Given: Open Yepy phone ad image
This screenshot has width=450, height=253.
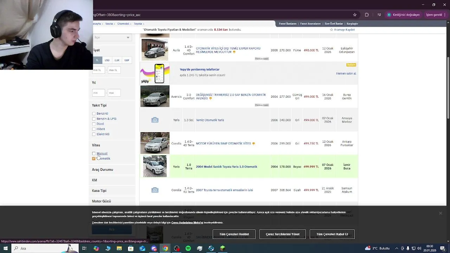Looking at the screenshot, I should click(155, 73).
